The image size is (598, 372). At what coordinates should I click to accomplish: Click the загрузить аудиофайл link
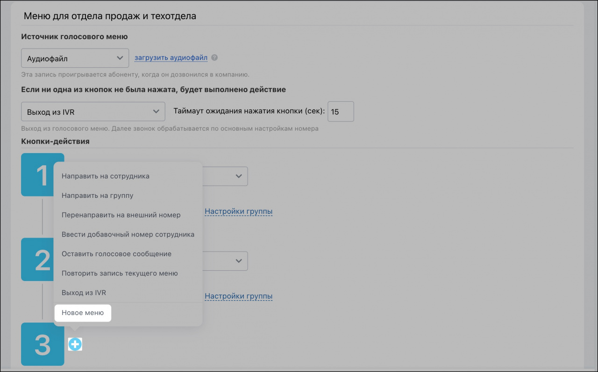[171, 58]
